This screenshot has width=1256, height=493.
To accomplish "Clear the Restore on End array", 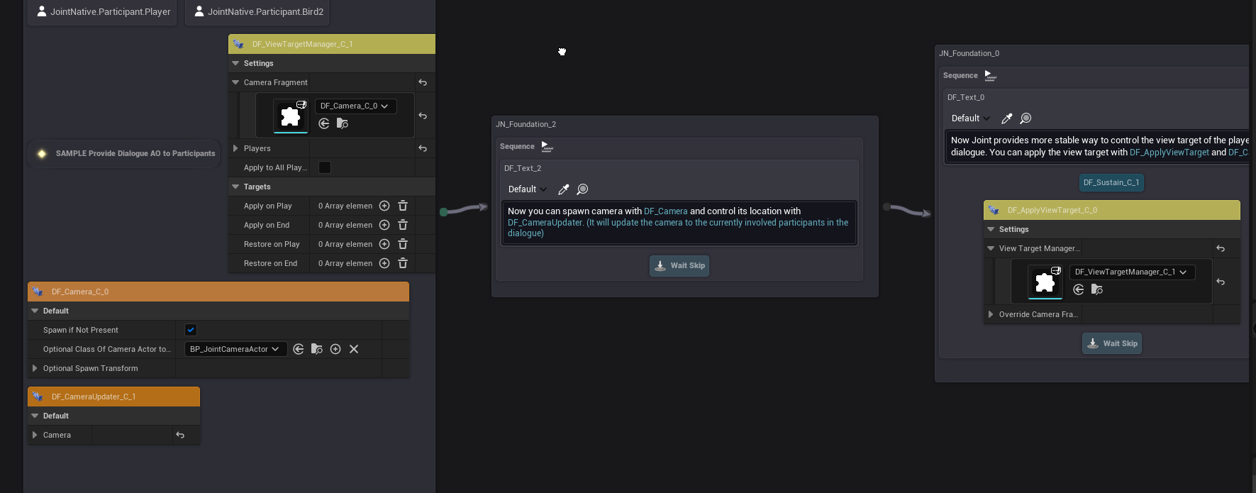I will [403, 263].
